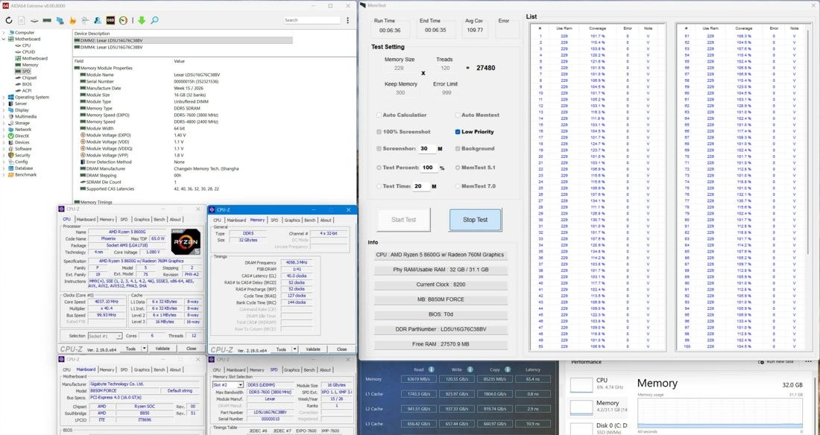Image resolution: width=820 pixels, height=435 pixels.
Task: Click the gauge sensor icon in AIDA64 toolbar
Action: [124, 20]
